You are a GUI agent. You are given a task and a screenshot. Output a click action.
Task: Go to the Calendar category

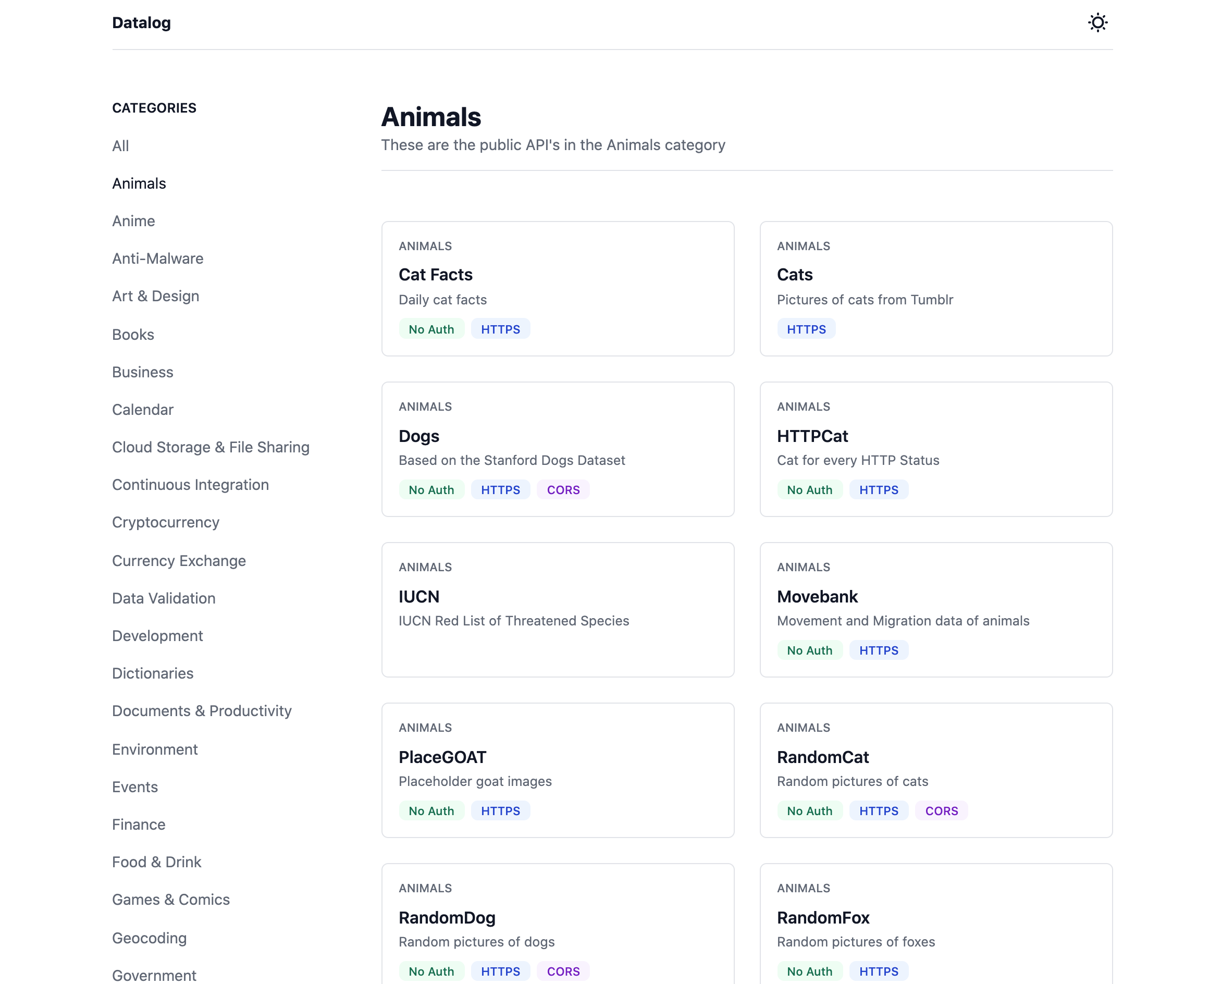tap(142, 409)
